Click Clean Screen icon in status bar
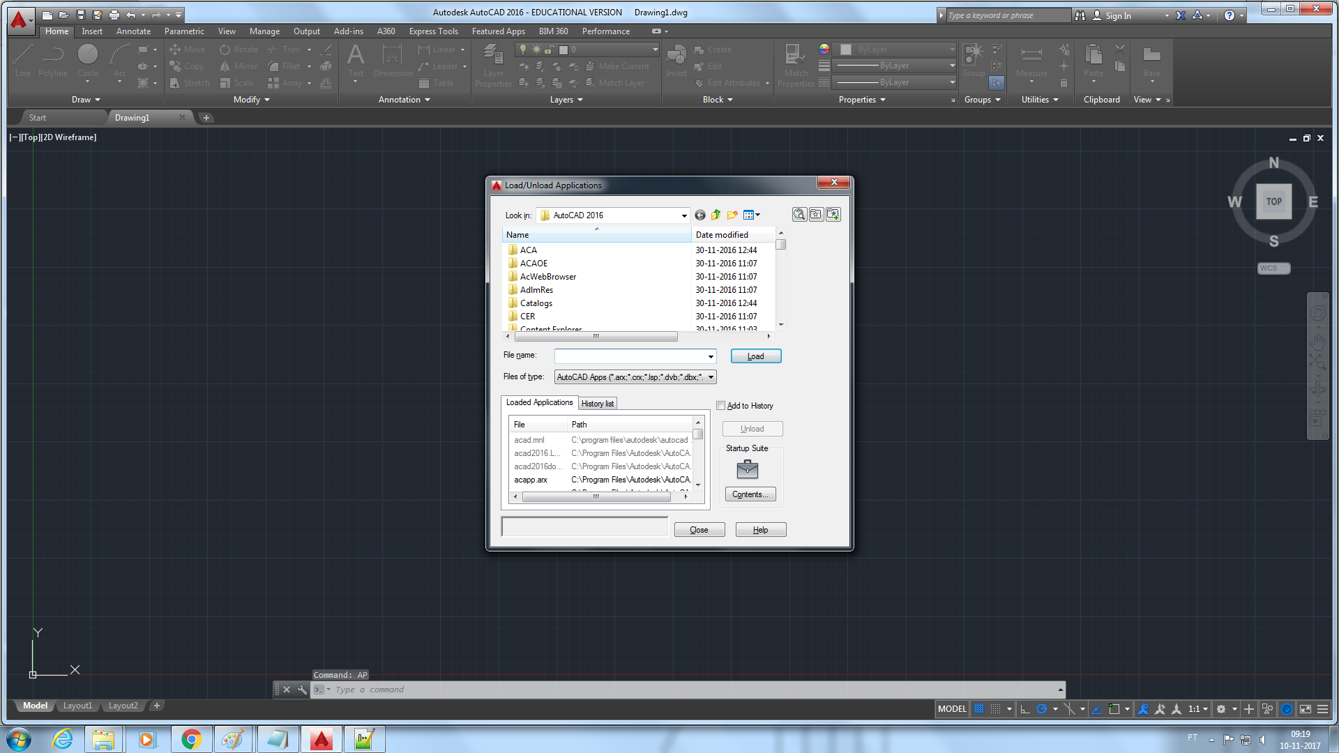The height and width of the screenshot is (753, 1339). [x=1305, y=709]
